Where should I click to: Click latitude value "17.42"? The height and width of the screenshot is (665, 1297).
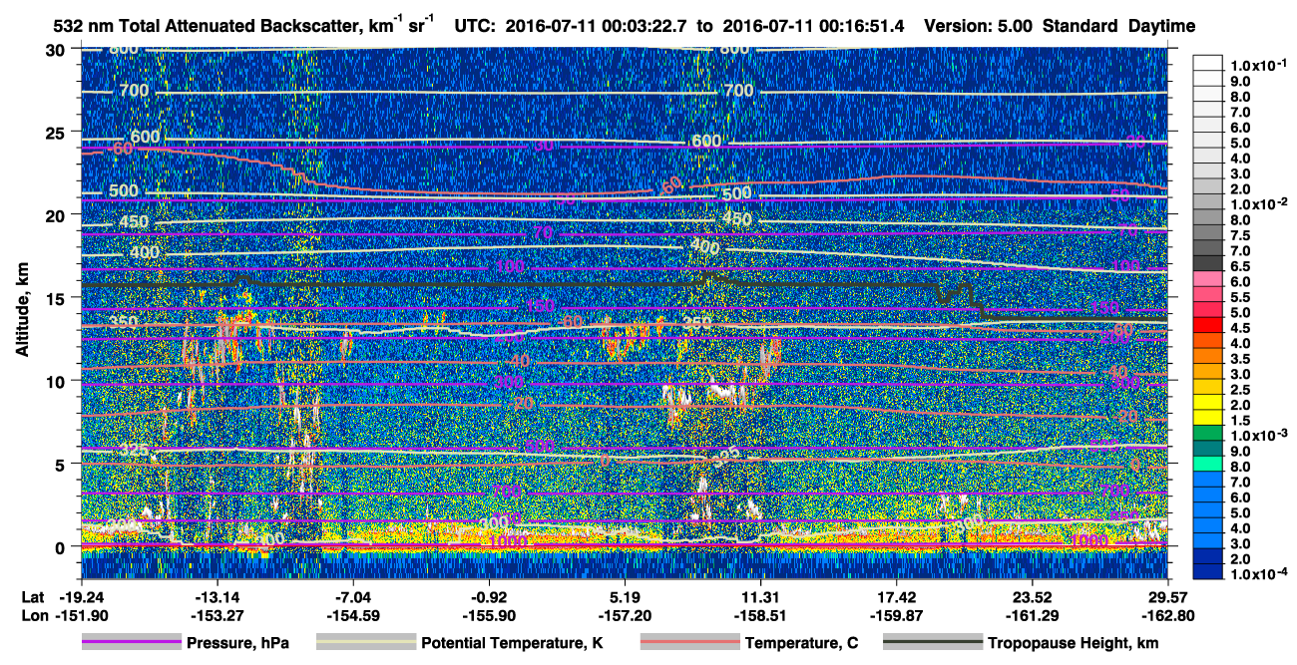click(897, 596)
